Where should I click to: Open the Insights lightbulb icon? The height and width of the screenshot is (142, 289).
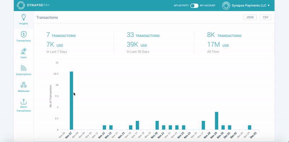pyautogui.click(x=23, y=17)
